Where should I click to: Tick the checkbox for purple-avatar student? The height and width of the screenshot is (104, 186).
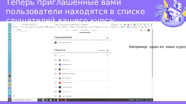(x=56, y=65)
